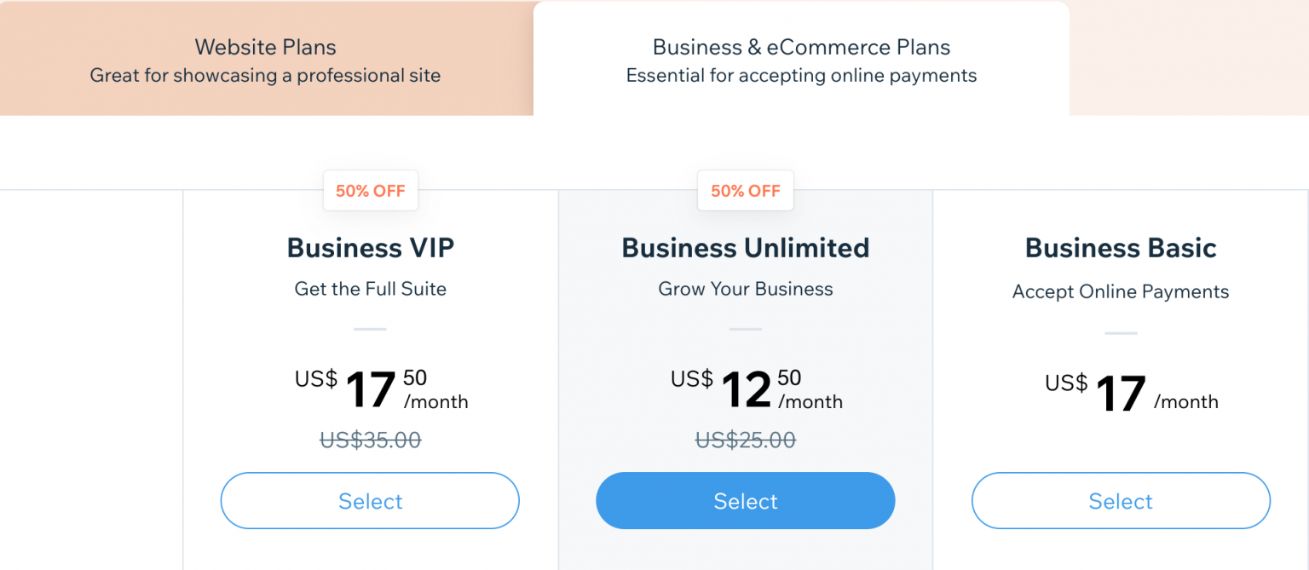
Task: Click the crossed-out US$35.00 price
Action: [x=370, y=440]
